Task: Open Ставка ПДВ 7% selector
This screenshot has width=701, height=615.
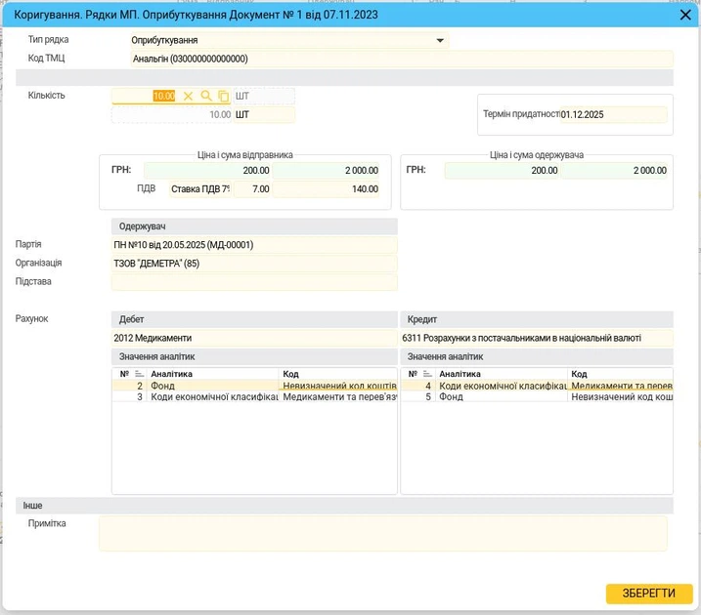Action: pyautogui.click(x=200, y=189)
